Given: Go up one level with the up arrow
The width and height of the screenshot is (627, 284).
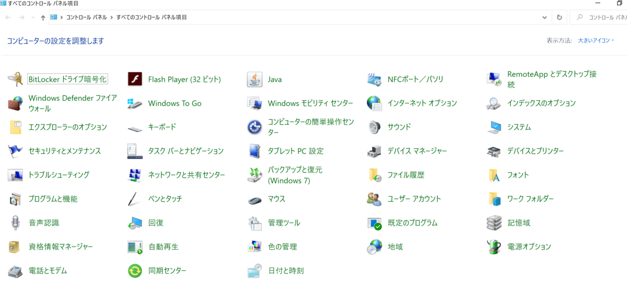Looking at the screenshot, I should 43,17.
